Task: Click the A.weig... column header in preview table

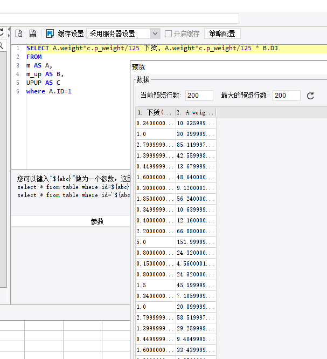Action: pos(196,112)
